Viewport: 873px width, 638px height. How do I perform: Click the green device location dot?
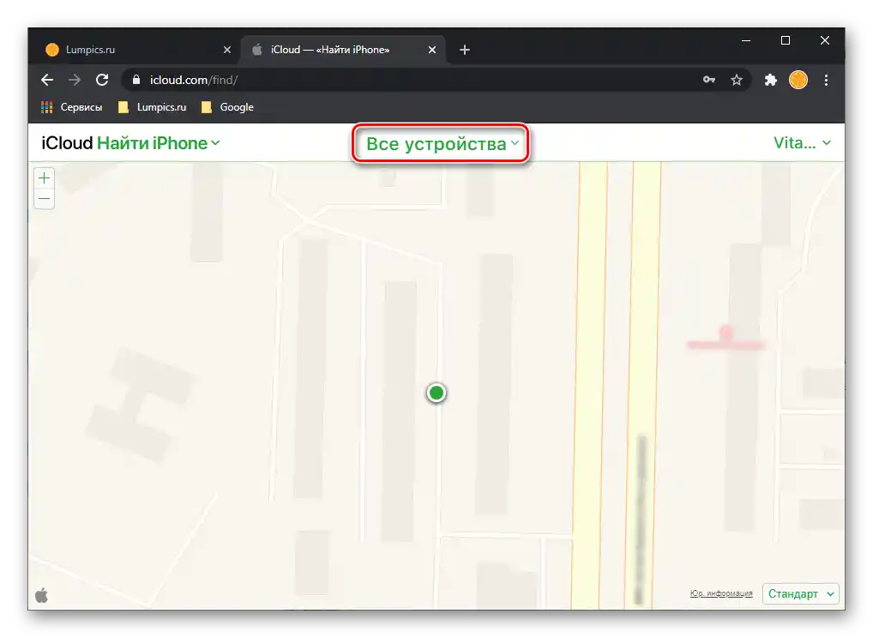point(436,393)
